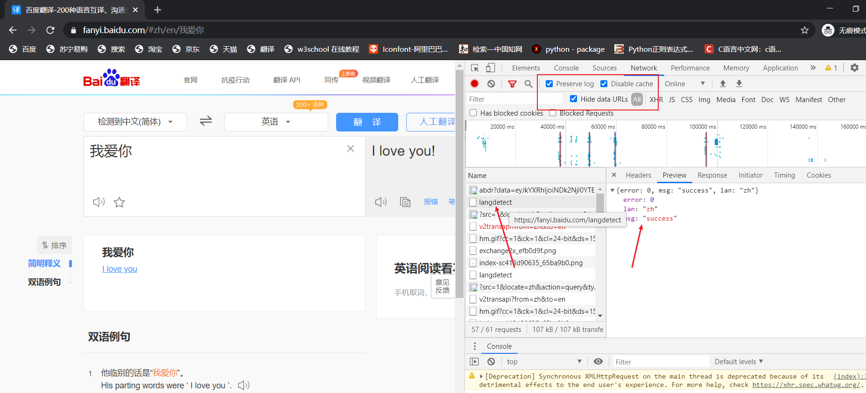Open the source language dropdown
Image resolution: width=866 pixels, height=393 pixels.
coord(135,122)
